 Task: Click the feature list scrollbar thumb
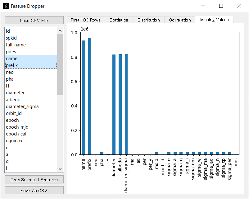(60, 64)
